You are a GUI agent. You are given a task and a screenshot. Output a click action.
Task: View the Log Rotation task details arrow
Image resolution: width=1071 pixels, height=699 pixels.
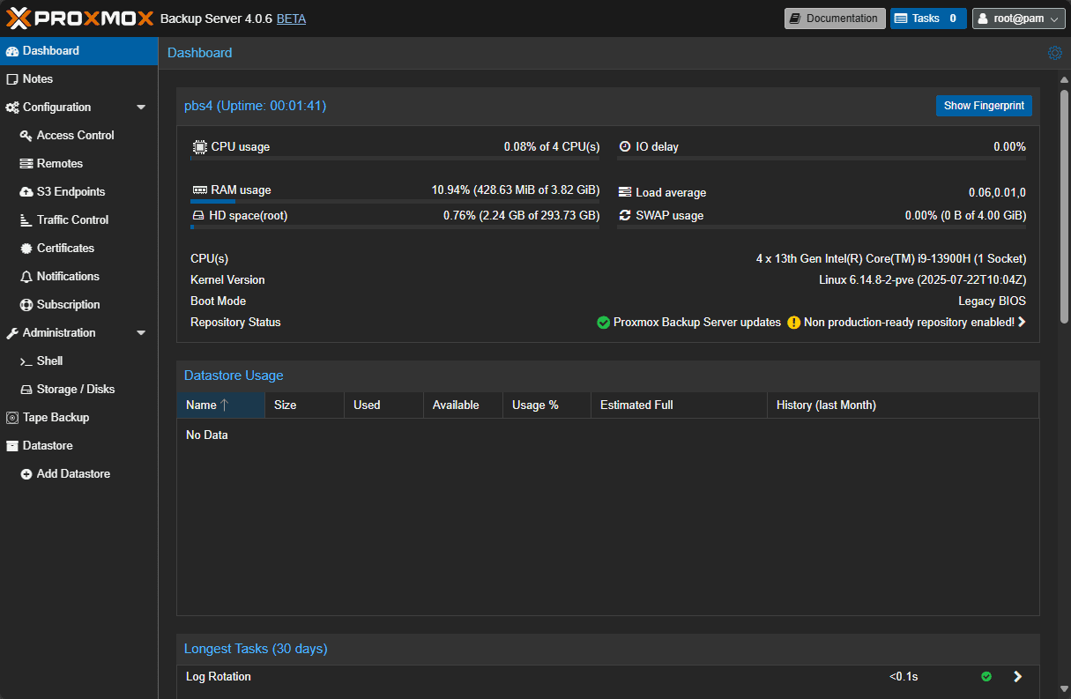click(x=1017, y=676)
